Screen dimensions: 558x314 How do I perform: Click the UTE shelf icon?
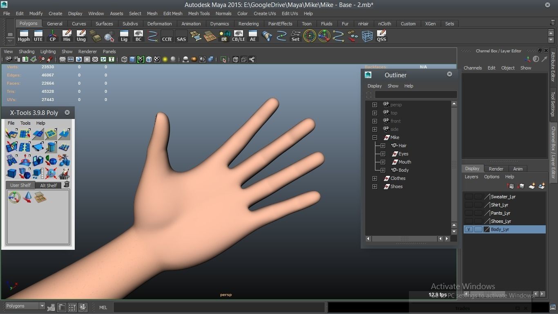38,36
